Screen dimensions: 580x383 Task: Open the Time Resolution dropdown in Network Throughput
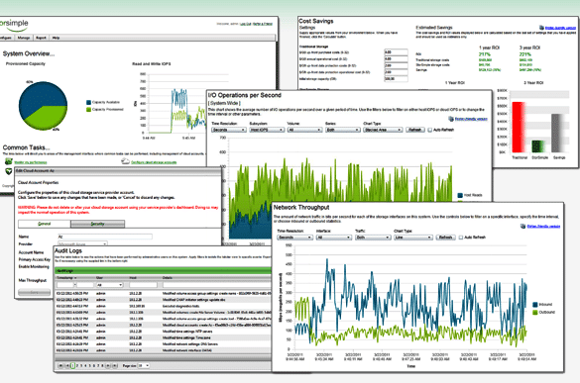coord(294,238)
